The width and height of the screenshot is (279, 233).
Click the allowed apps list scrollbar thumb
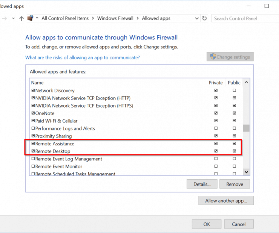point(247,128)
